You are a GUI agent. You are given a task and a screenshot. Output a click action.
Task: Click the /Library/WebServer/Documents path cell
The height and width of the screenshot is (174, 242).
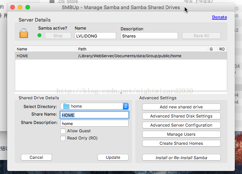[130, 56]
